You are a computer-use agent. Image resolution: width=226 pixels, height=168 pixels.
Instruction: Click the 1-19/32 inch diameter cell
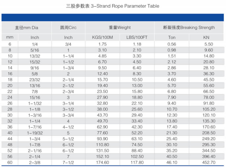(35, 133)
